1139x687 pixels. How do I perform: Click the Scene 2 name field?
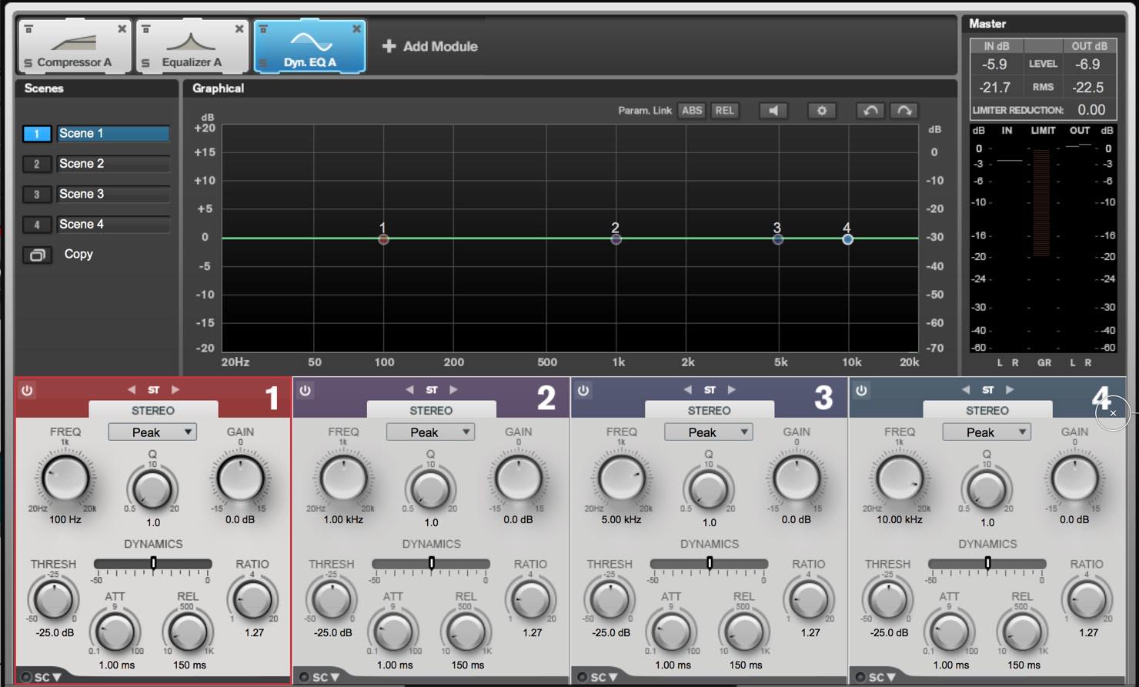point(112,164)
